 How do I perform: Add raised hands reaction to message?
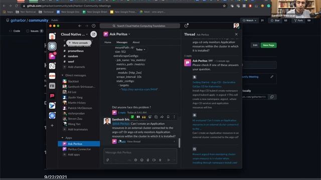pyautogui.click(x=144, y=117)
